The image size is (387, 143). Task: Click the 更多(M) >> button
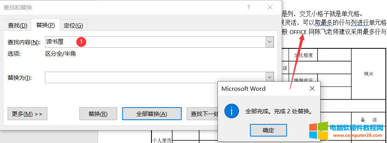[x=27, y=114]
